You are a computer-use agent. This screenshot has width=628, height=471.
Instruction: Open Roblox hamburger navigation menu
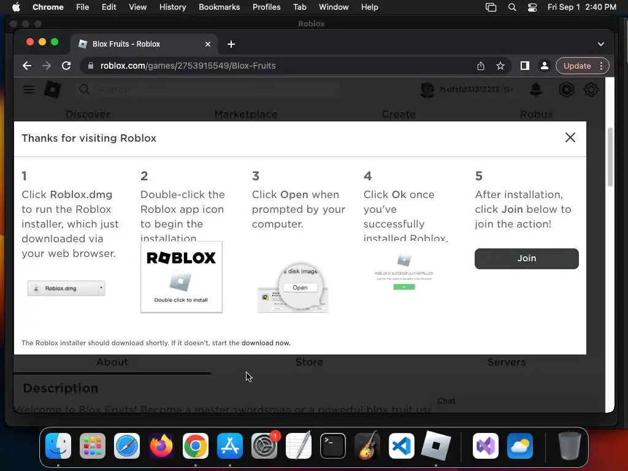click(x=28, y=90)
